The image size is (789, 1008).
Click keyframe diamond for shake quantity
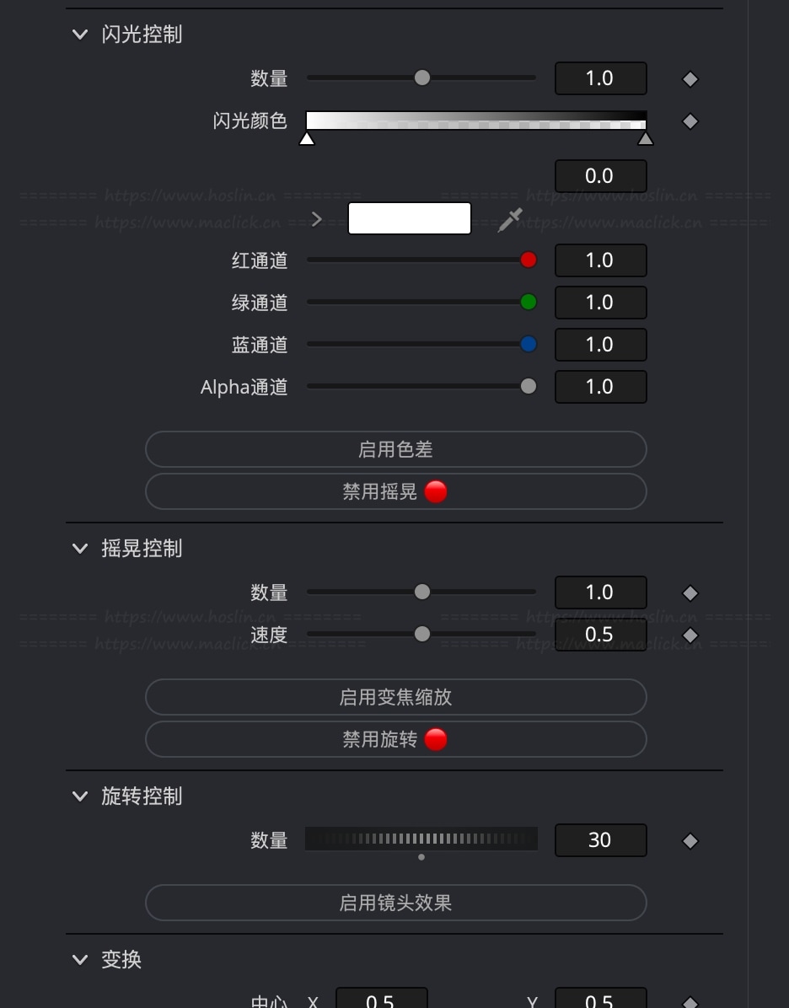(690, 593)
